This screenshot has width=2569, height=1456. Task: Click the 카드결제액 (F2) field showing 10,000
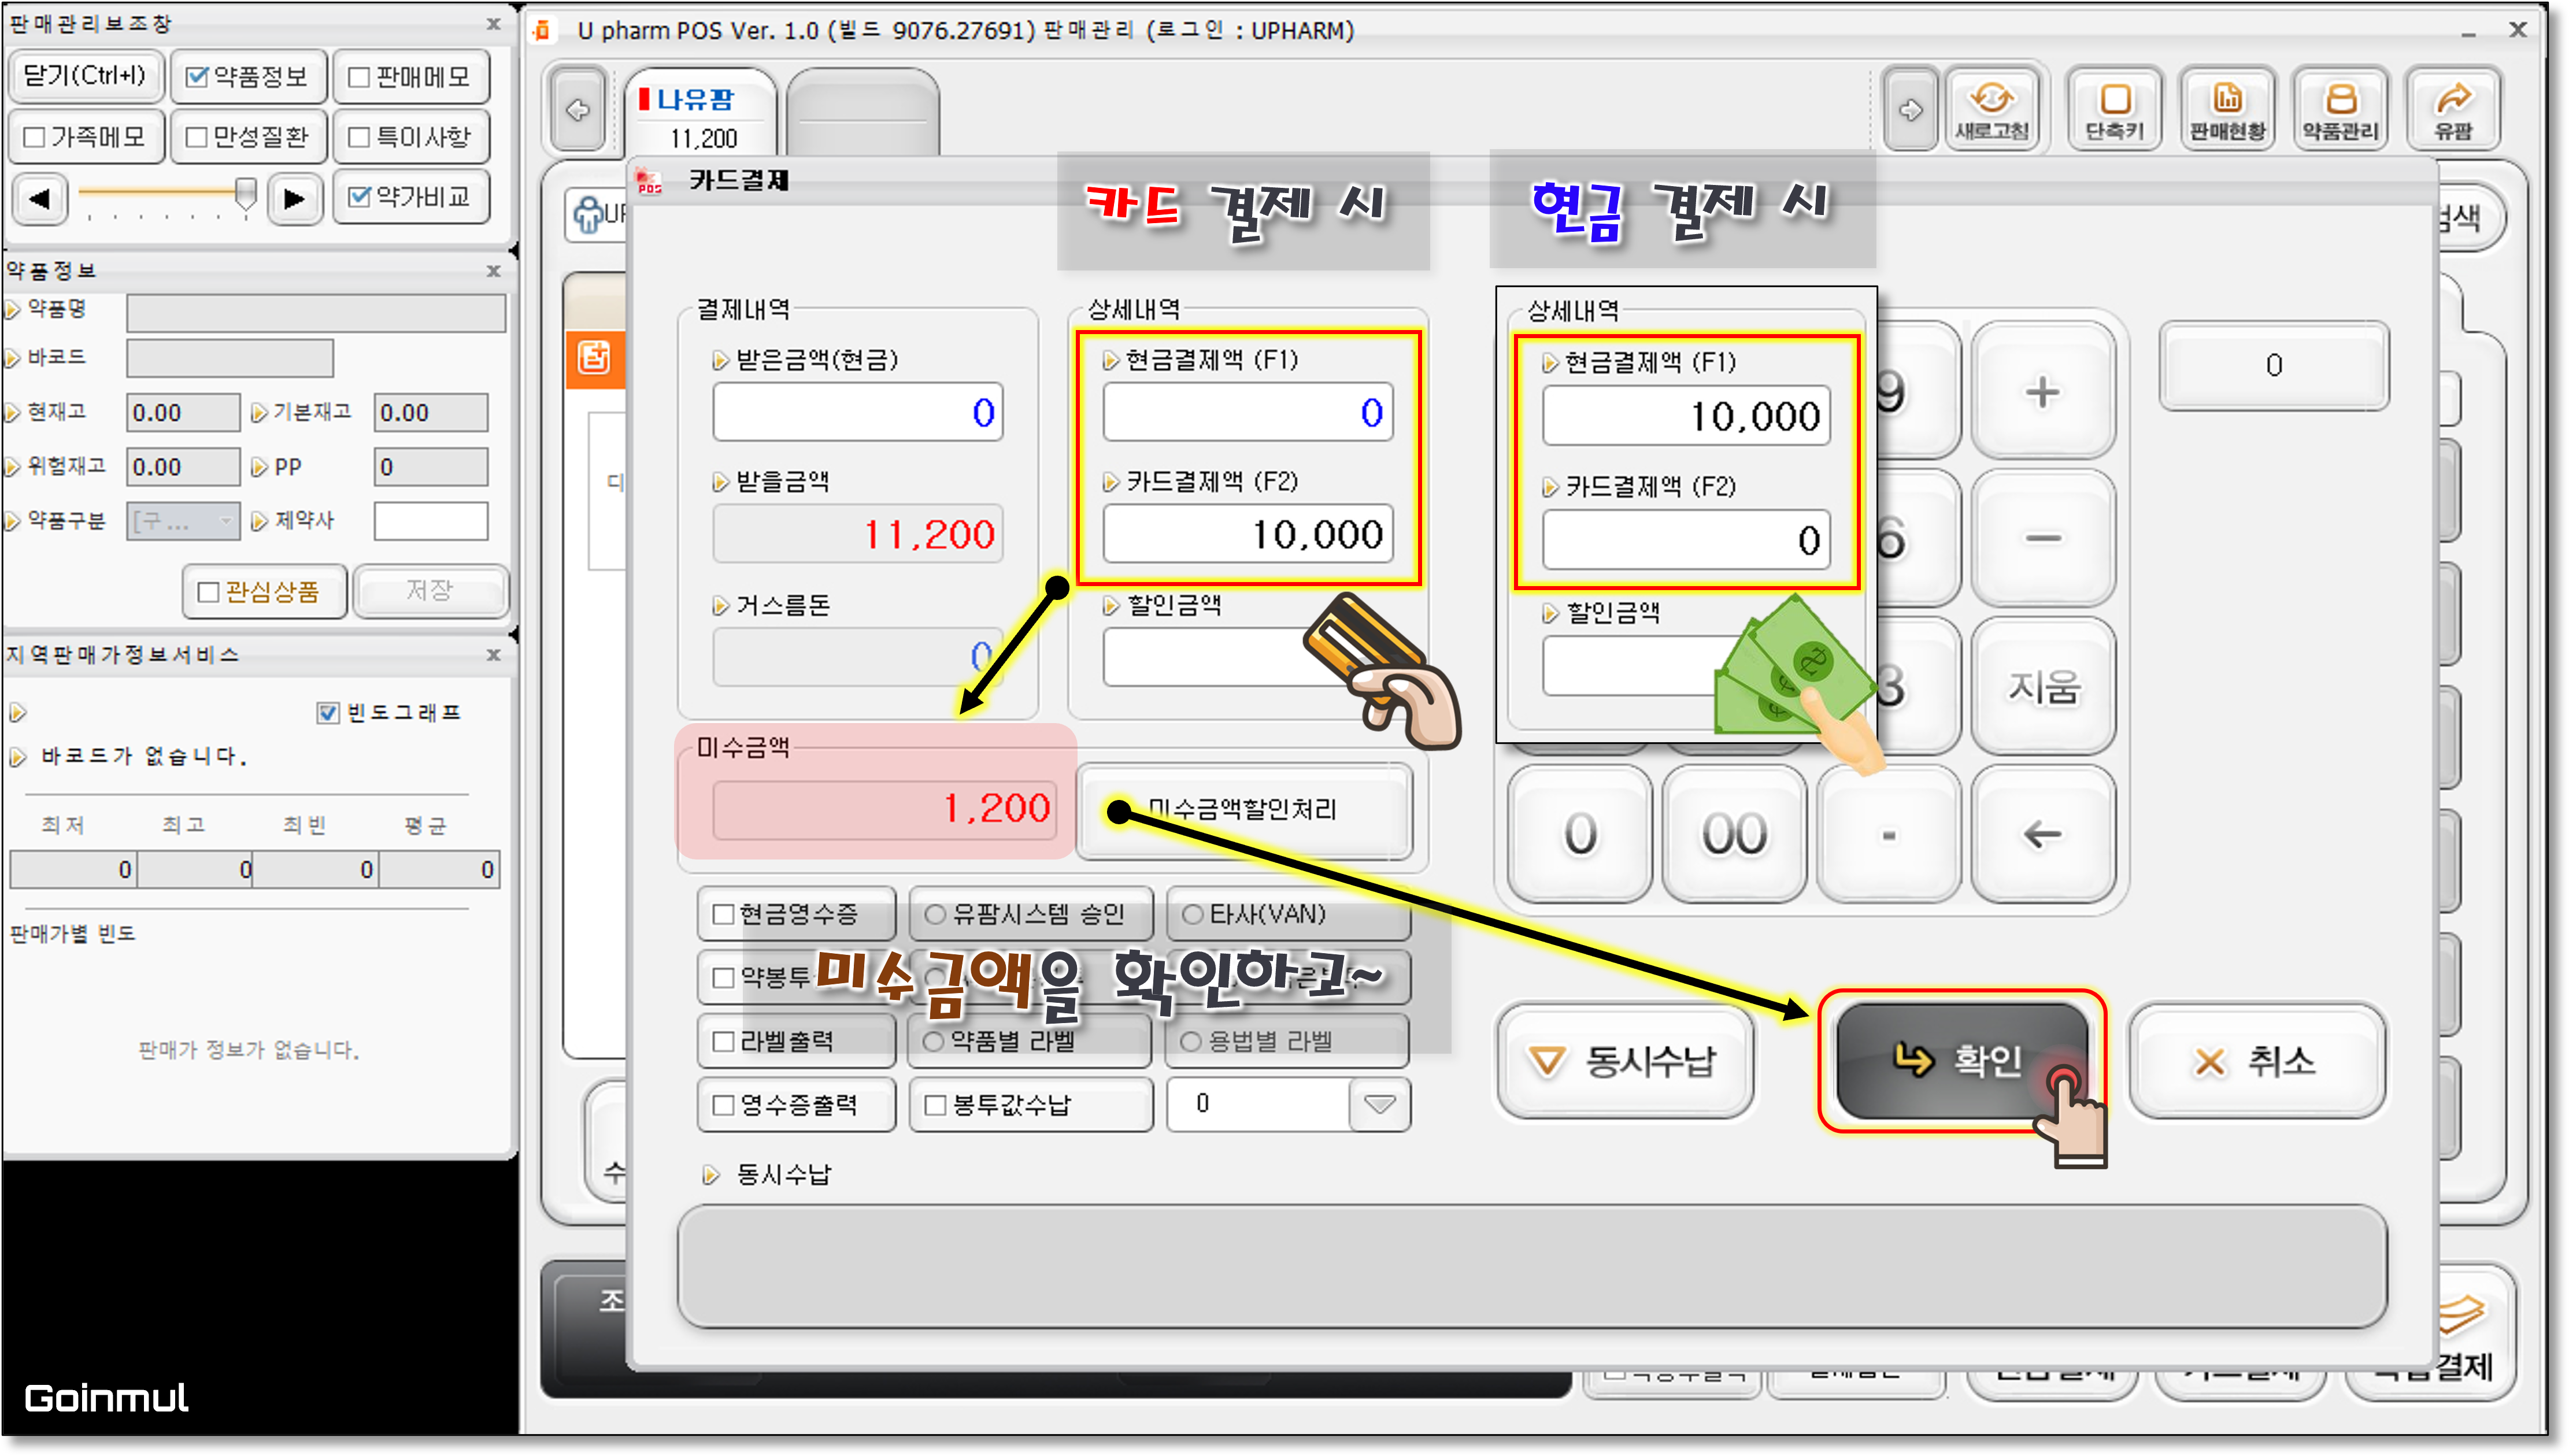(x=1247, y=535)
